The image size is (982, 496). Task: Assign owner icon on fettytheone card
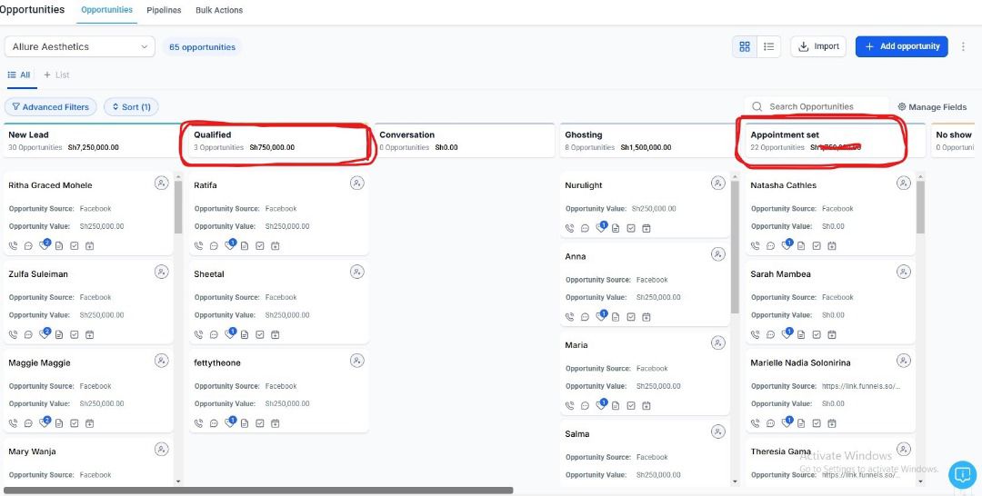[357, 361]
